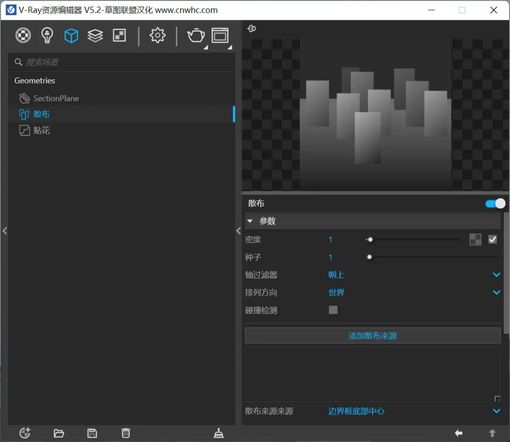Click the 排列方向 label

click(x=261, y=292)
